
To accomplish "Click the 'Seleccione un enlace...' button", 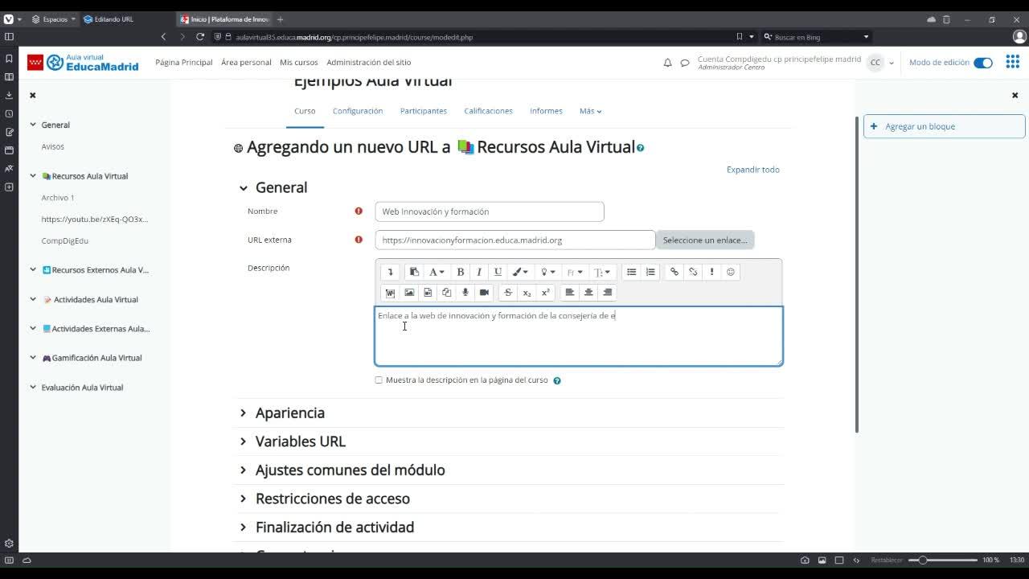I will [x=705, y=240].
